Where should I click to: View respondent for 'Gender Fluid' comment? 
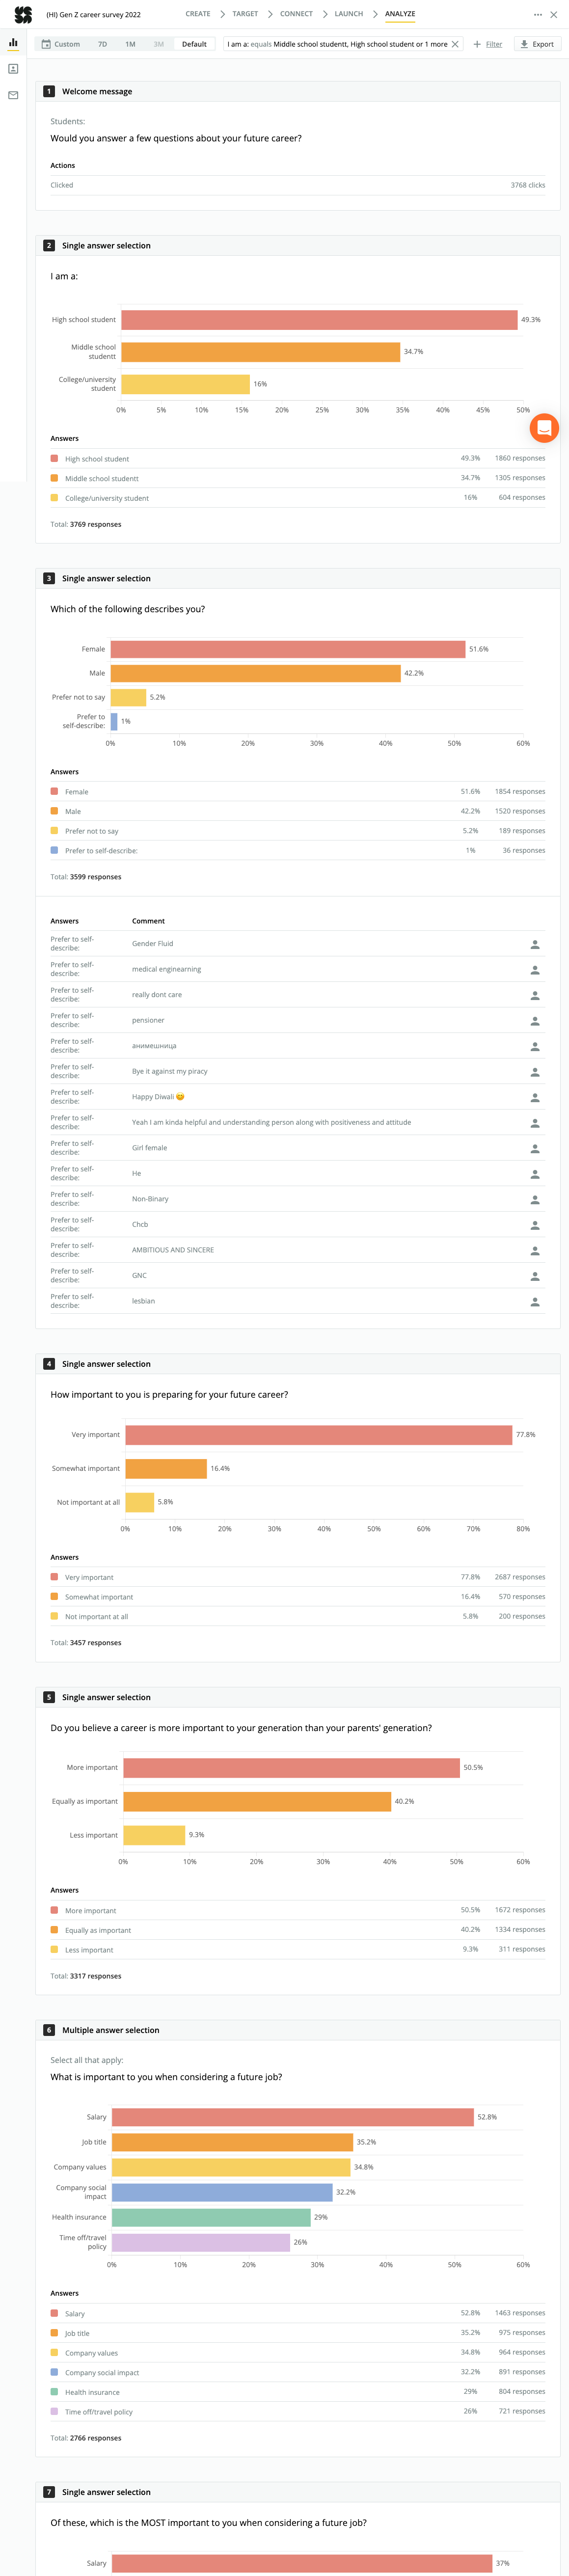tap(535, 944)
